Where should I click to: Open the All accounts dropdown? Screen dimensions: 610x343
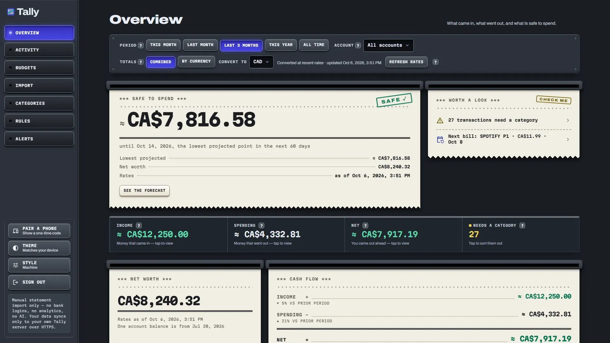[388, 45]
